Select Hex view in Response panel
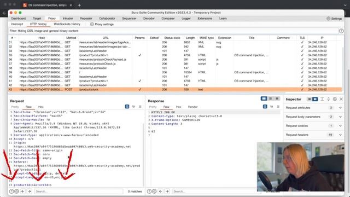This screenshot has width=350, height=197. 179,107
